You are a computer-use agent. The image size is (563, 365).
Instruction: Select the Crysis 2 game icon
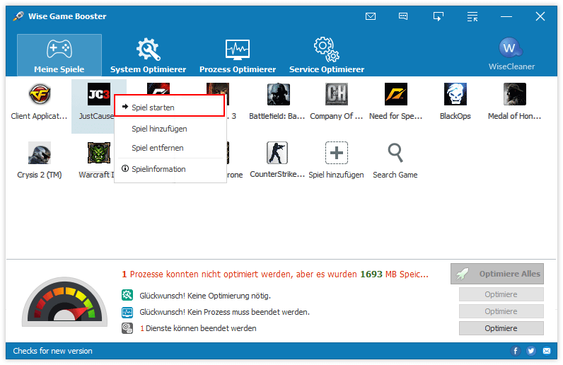pos(40,153)
